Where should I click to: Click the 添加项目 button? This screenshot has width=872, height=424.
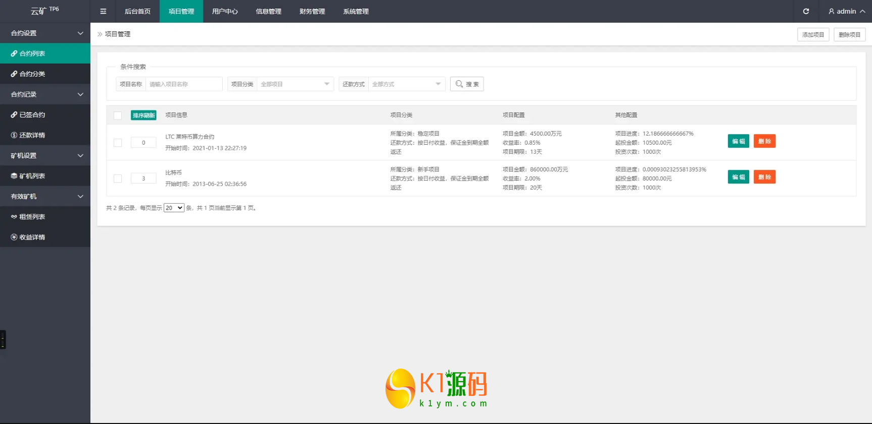813,35
